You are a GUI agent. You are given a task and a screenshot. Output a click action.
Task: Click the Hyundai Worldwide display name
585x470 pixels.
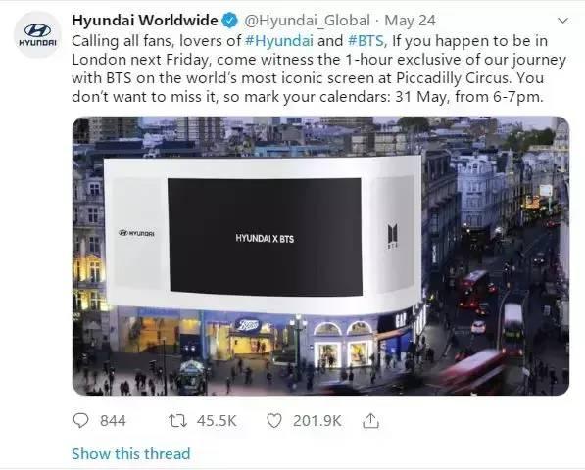click(145, 21)
